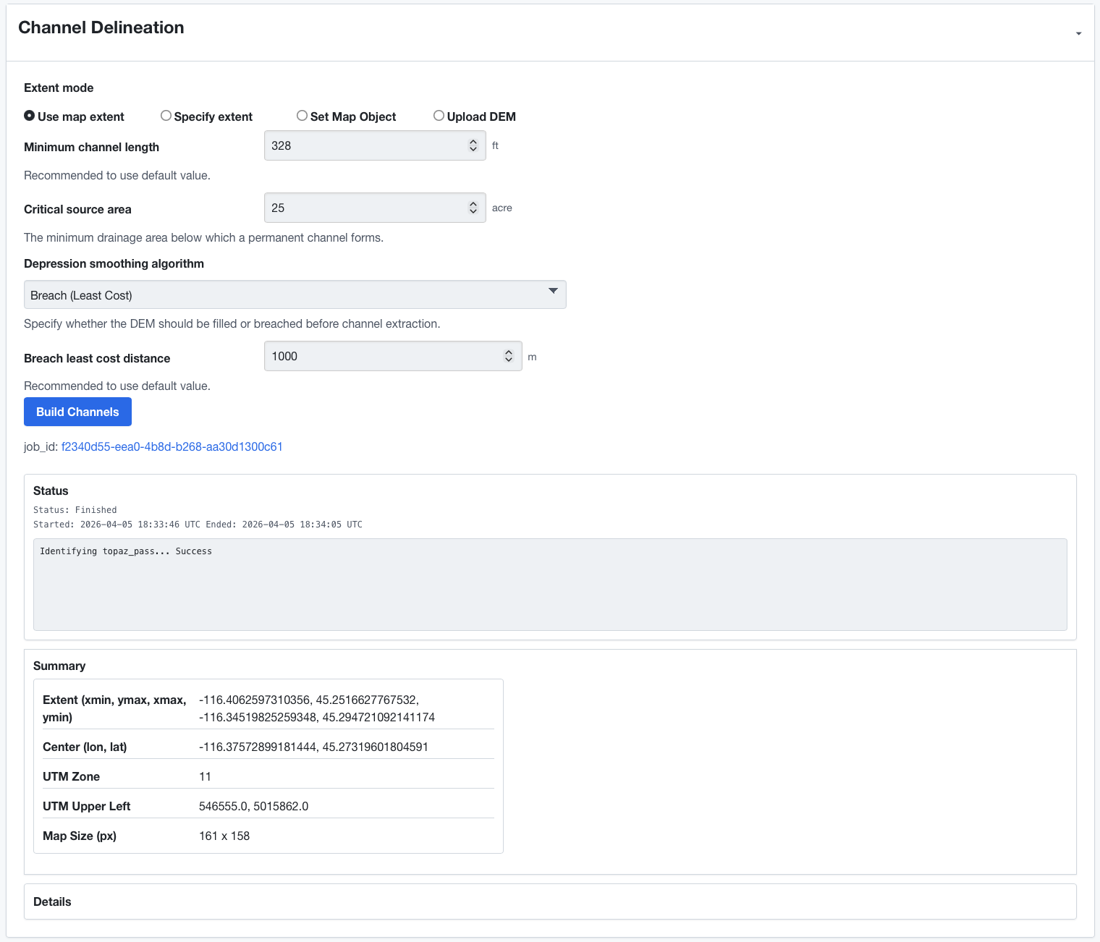Viewport: 1100px width, 942px height.
Task: Collapse the Channel Delineation panel caret
Action: click(x=1078, y=33)
